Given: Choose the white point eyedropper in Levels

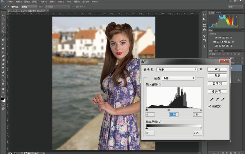Looking at the screenshot, I should pyautogui.click(x=223, y=99).
